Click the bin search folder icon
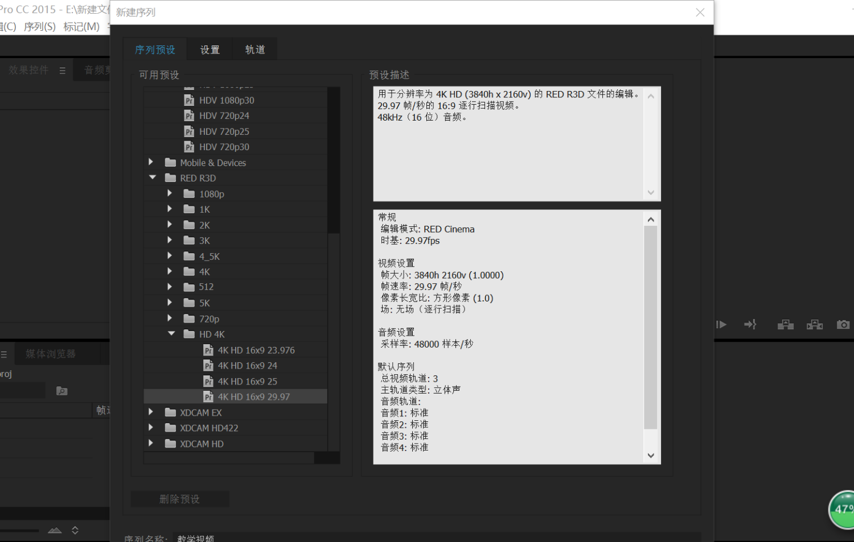 [61, 391]
